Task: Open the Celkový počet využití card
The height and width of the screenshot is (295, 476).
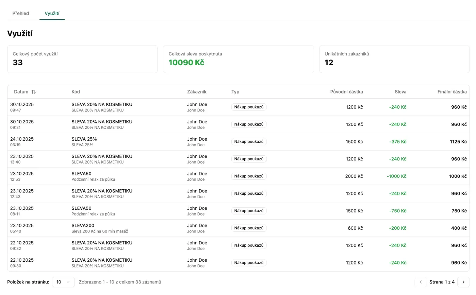Action: (x=82, y=59)
